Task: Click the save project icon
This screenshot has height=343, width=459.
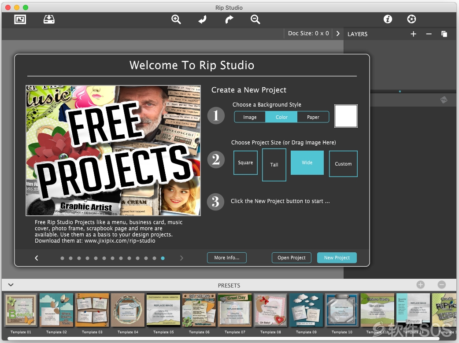Action: (49, 19)
